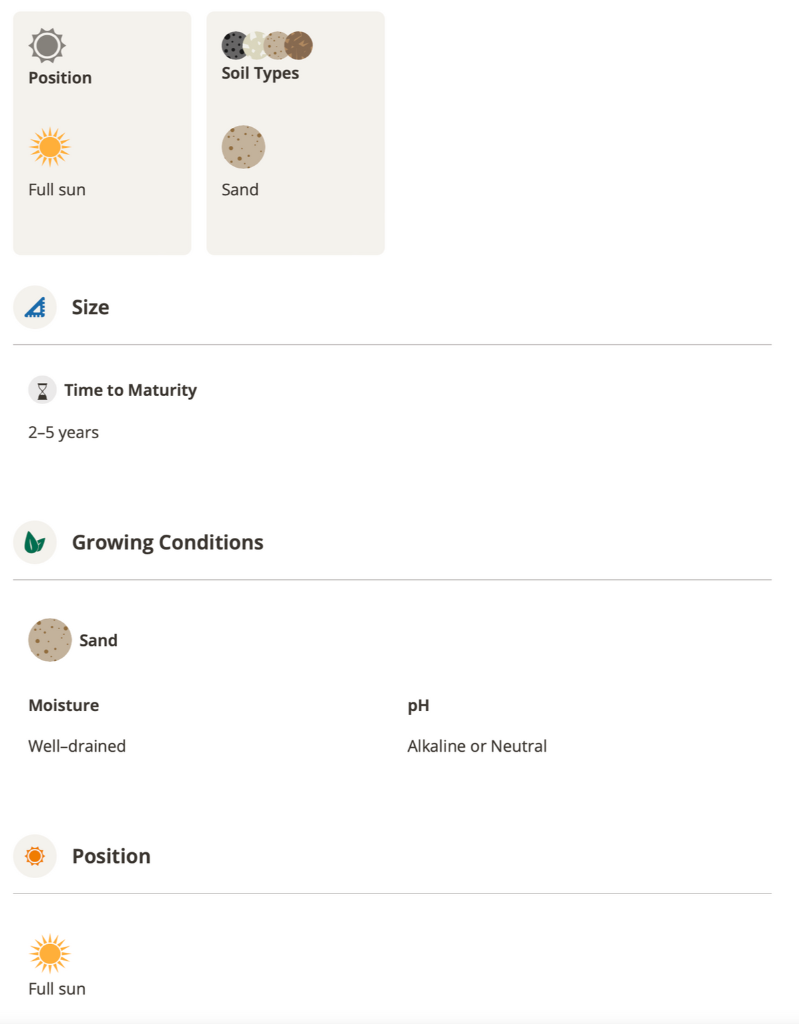This screenshot has height=1024, width=799.
Task: Click the Well-drained moisture value
Action: 77,746
